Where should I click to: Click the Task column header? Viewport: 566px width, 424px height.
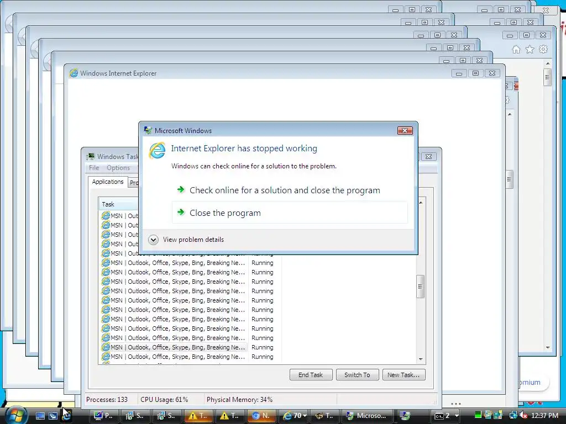click(x=118, y=204)
